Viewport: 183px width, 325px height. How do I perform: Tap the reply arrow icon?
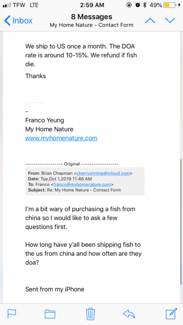[129, 314]
